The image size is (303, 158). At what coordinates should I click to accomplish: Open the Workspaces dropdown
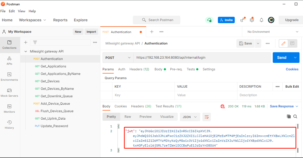point(32,20)
